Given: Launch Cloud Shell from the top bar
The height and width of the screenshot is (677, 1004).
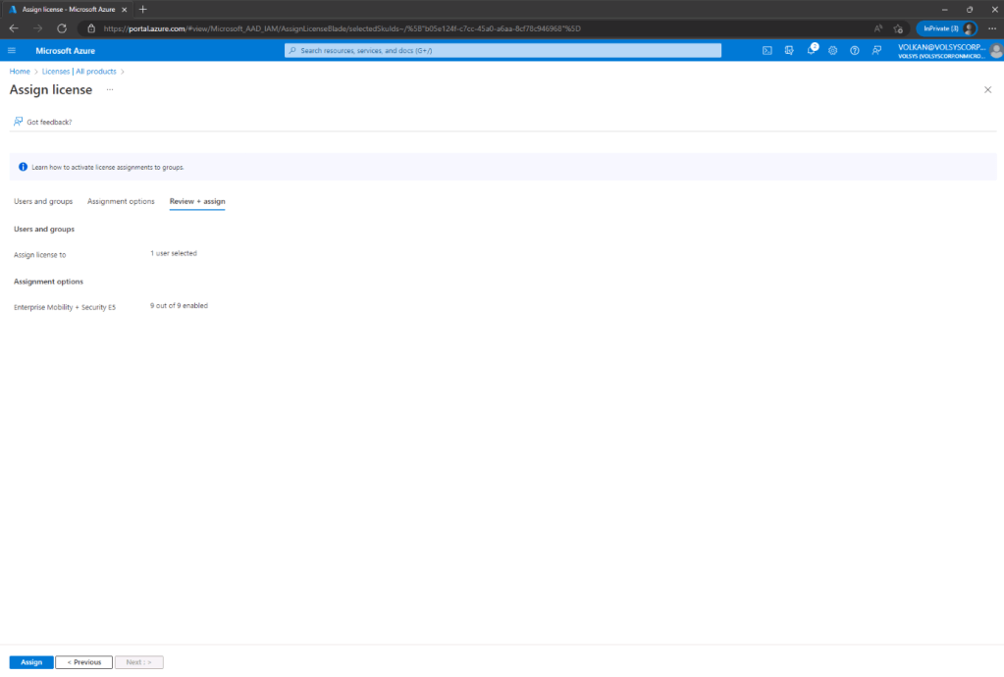Looking at the screenshot, I should pyautogui.click(x=767, y=50).
